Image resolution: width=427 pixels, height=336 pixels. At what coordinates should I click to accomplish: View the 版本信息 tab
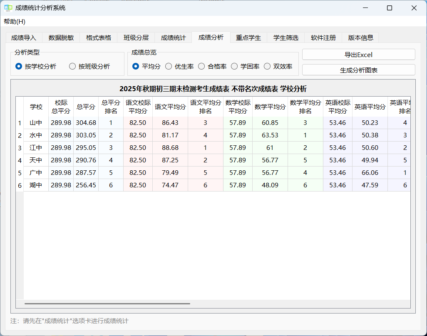360,37
